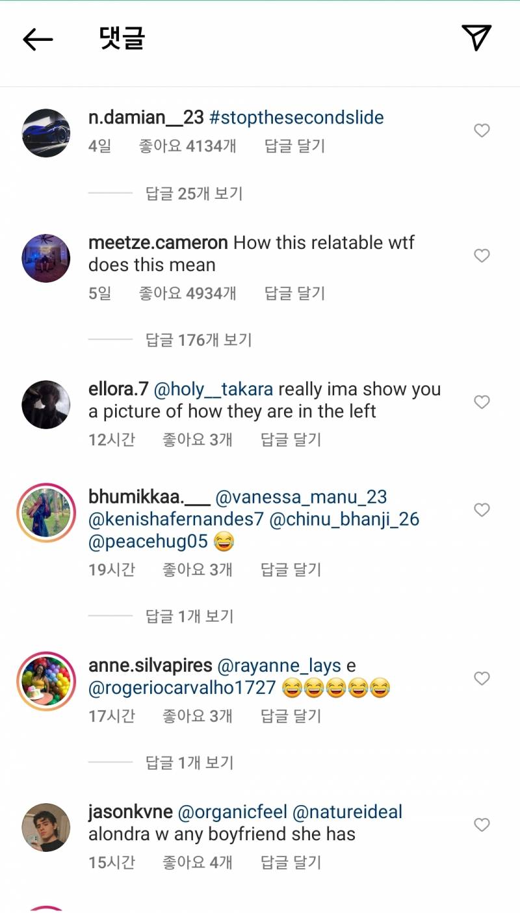Tap n.damian__23's car profile picture
Screen dimensions: 520x913
46,133
